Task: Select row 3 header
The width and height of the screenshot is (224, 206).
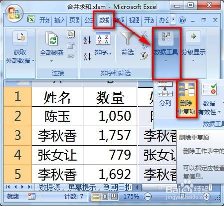Action: point(17,136)
